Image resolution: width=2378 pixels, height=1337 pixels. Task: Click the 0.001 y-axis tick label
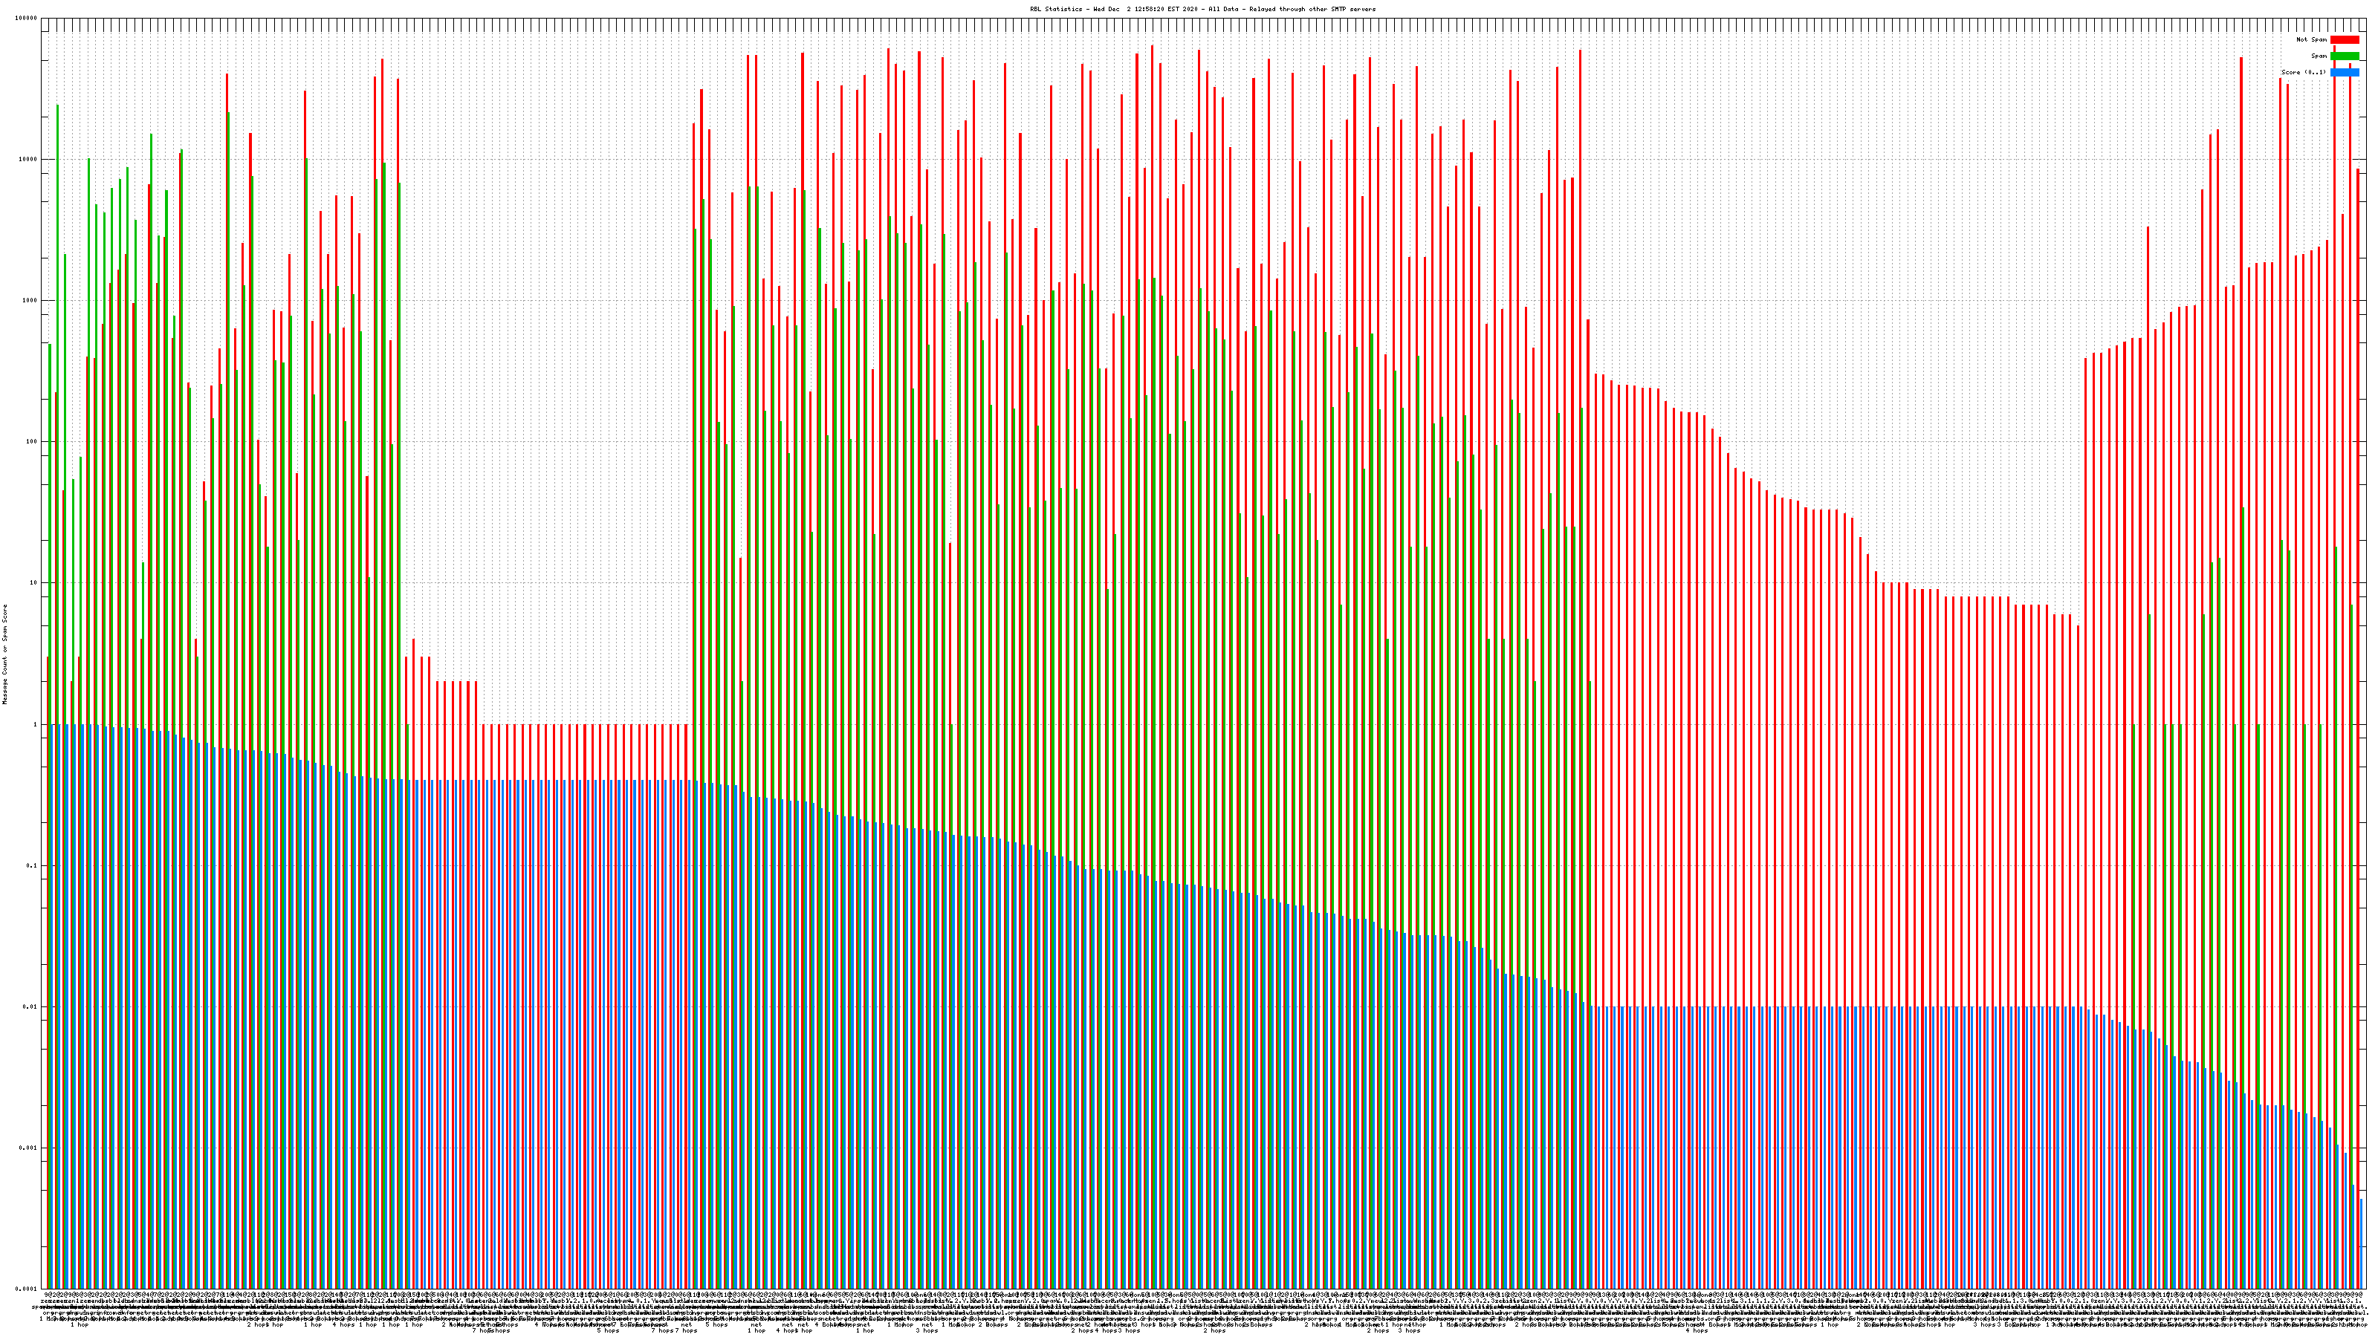tap(29, 1148)
